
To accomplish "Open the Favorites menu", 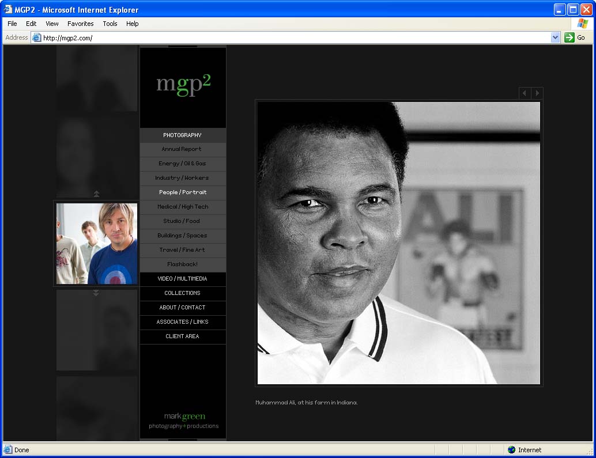I will (80, 24).
